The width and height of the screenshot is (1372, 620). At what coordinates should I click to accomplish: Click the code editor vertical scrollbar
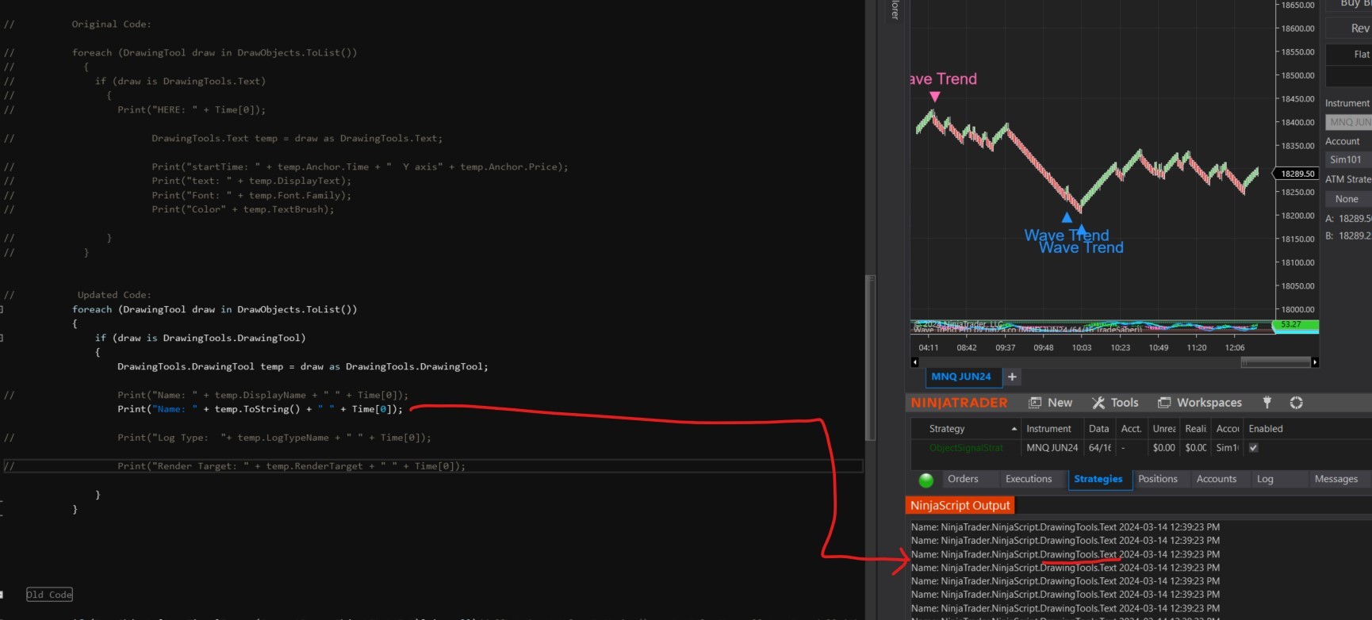[870, 358]
